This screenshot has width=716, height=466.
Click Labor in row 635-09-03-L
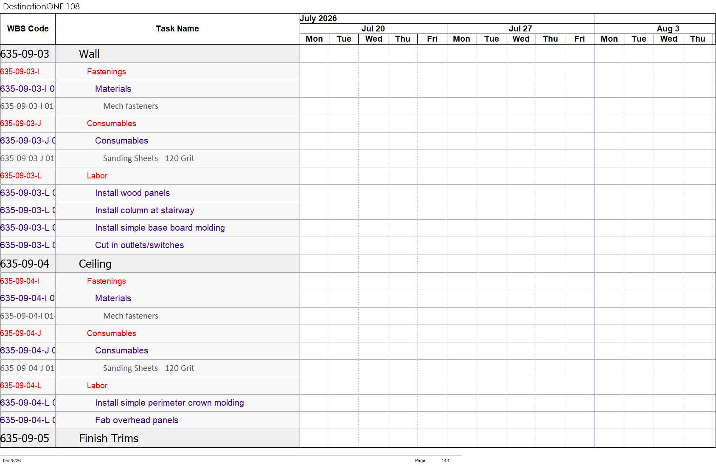[97, 176]
